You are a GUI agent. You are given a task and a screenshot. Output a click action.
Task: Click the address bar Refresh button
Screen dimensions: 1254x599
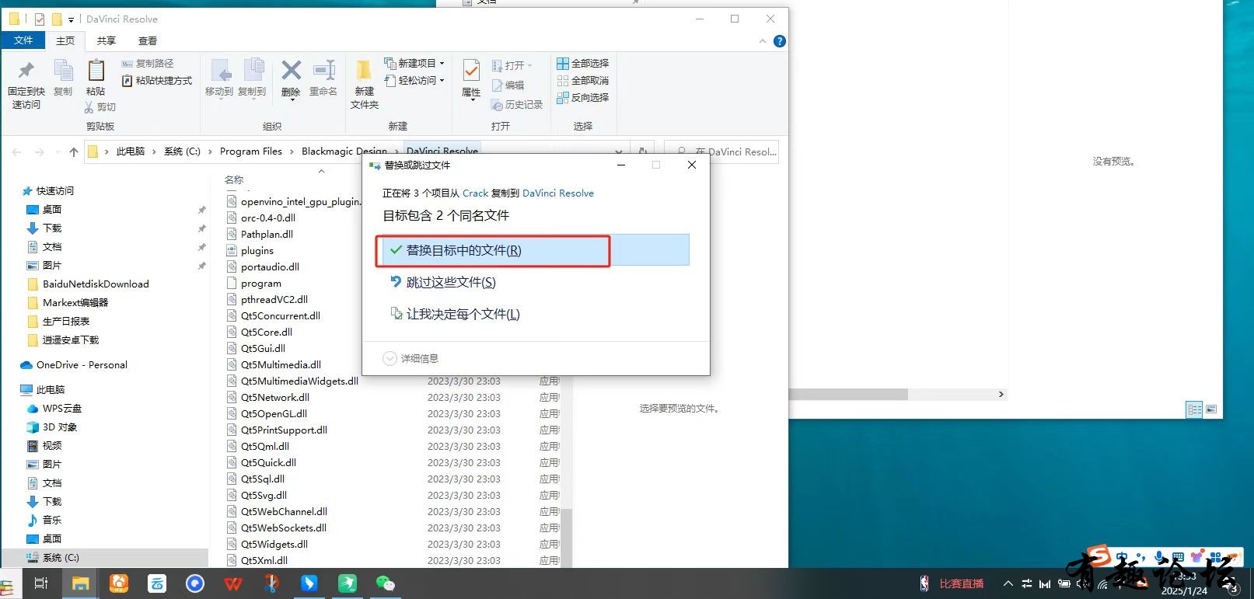click(643, 151)
